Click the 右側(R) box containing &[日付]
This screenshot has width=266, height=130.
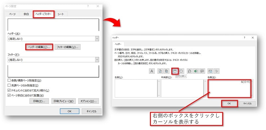229,88
